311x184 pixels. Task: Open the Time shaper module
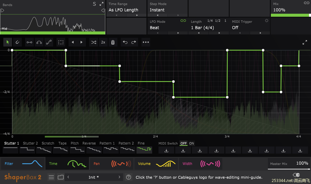(68, 164)
